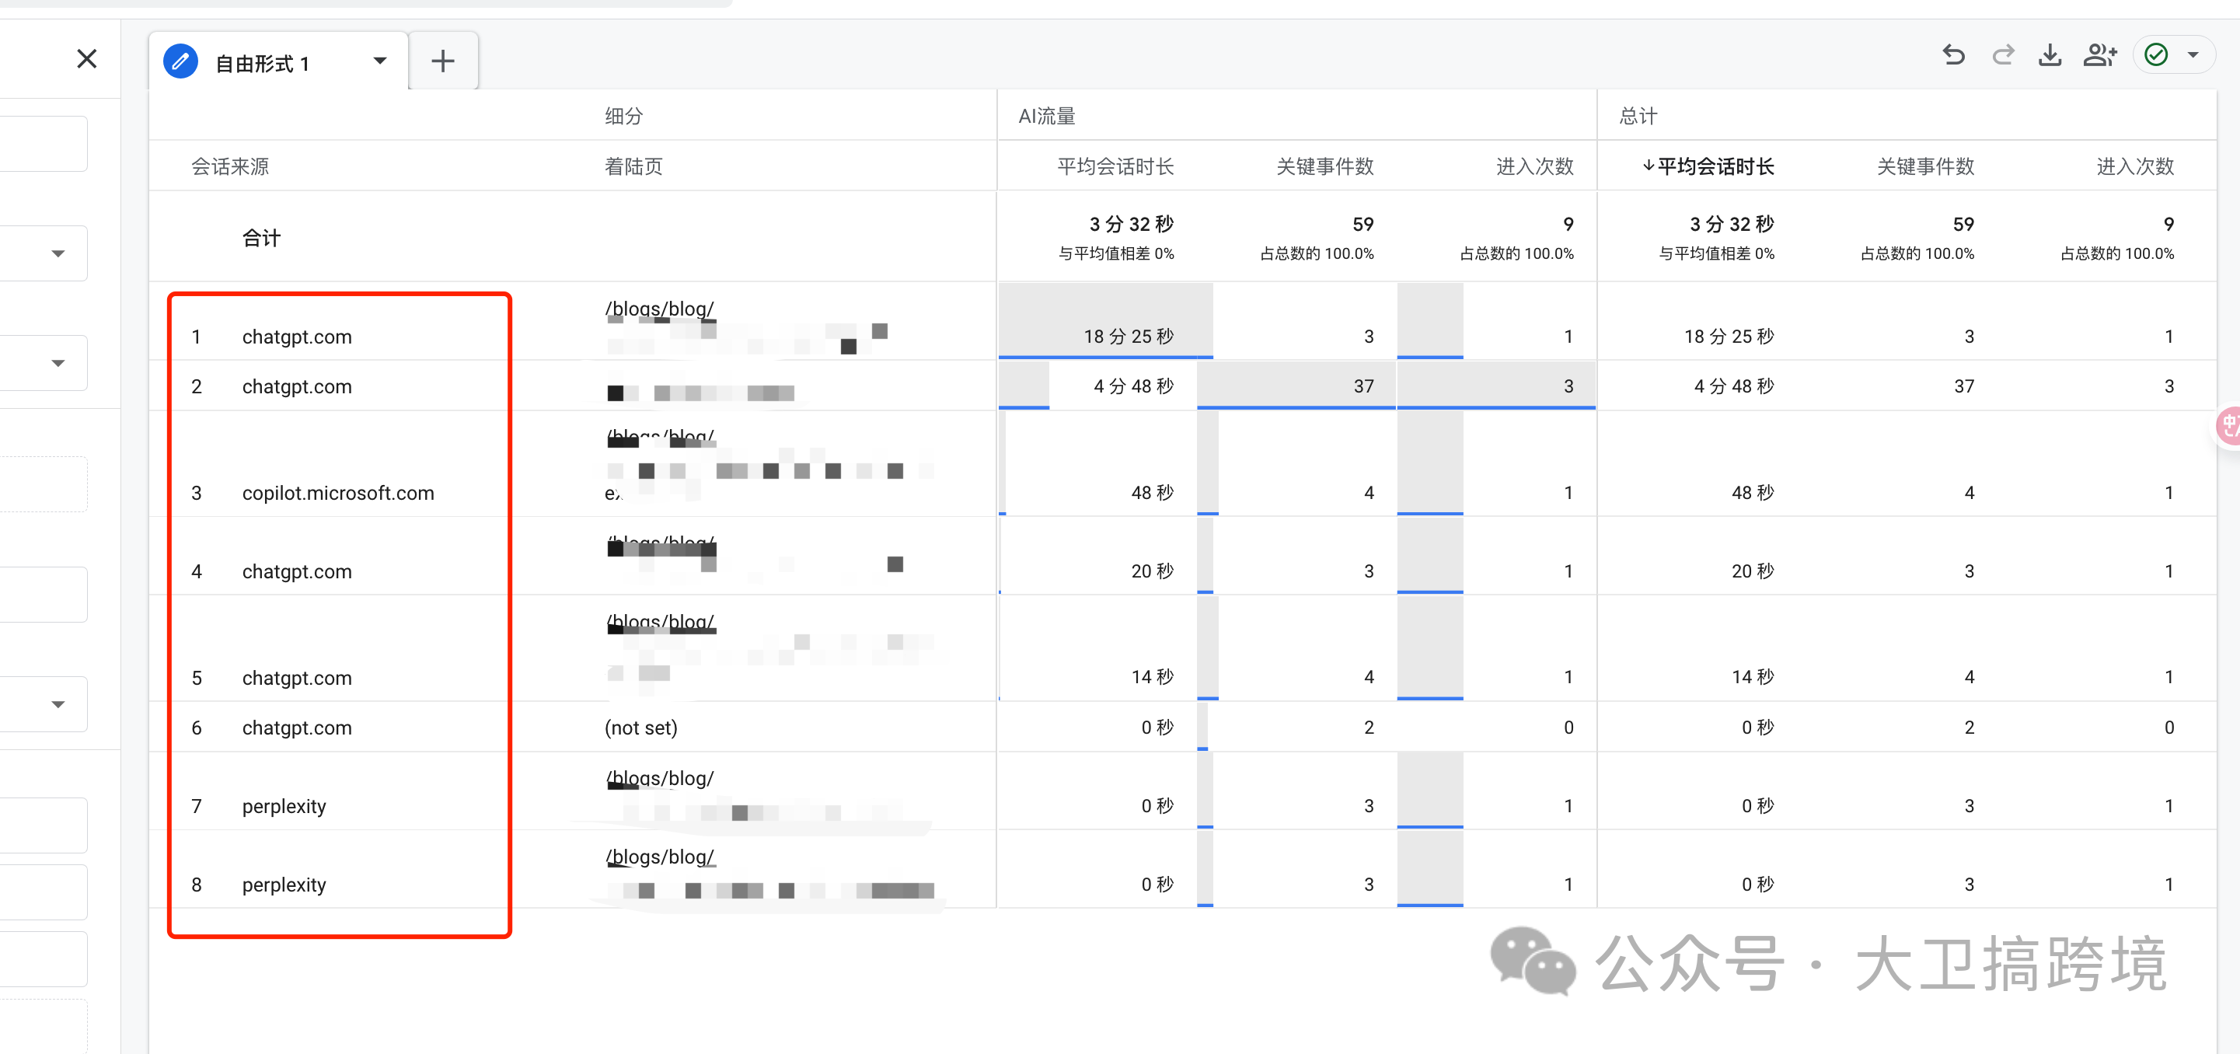
Task: Sort by the 关键事件数 column
Action: (1324, 166)
